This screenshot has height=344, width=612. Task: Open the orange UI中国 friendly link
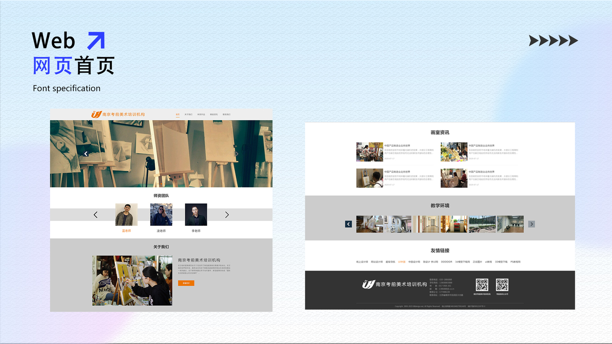(401, 262)
